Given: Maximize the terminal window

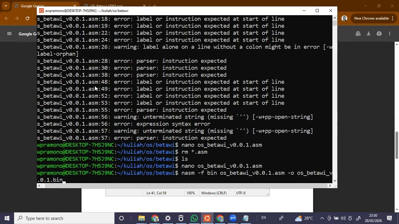Looking at the screenshot, I should pyautogui.click(x=317, y=11).
